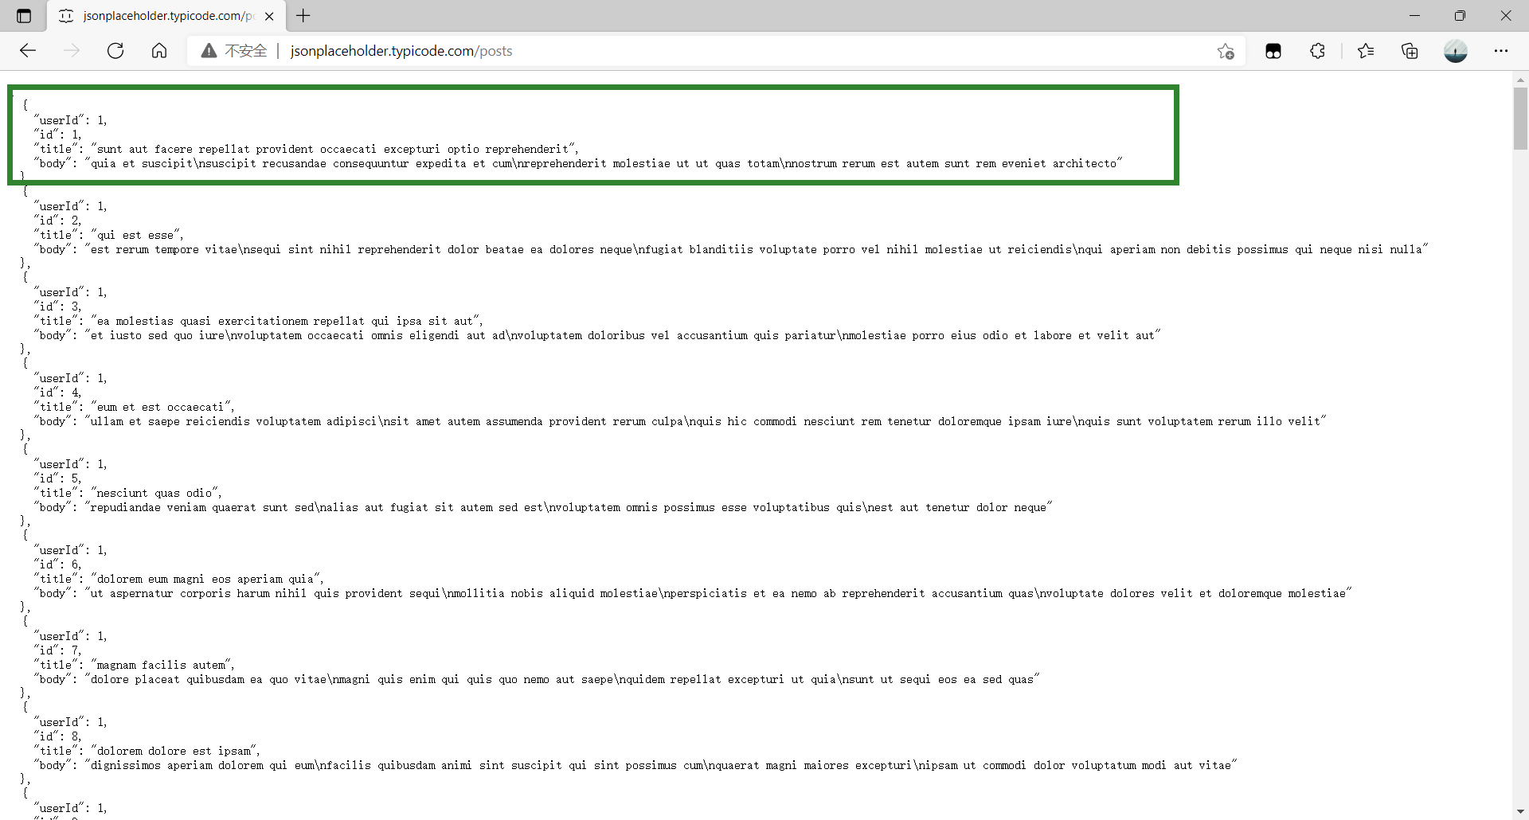Click the title "nesciunt quas odio"

[156, 493]
